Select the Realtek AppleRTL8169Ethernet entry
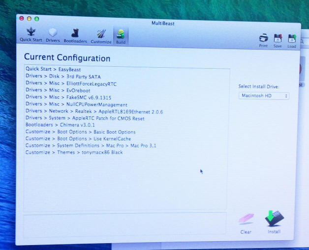Image resolution: width=309 pixels, height=250 pixels. pos(94,112)
